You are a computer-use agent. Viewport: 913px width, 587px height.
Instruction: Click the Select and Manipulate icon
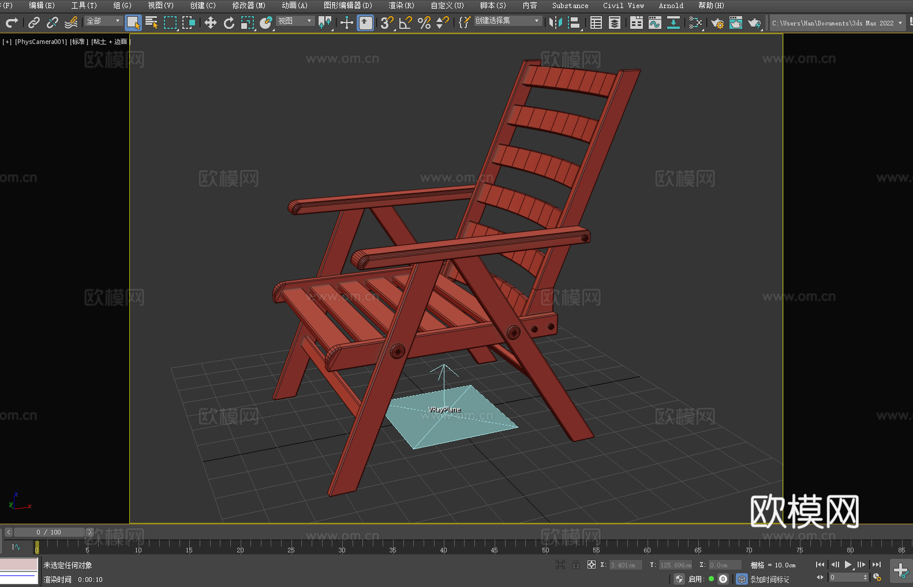tap(347, 23)
